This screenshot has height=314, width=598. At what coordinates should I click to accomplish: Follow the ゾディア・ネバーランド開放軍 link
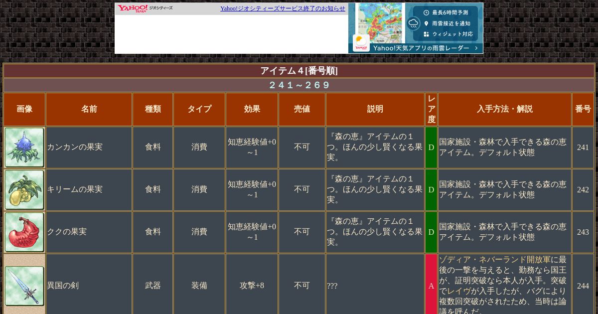[x=495, y=260]
